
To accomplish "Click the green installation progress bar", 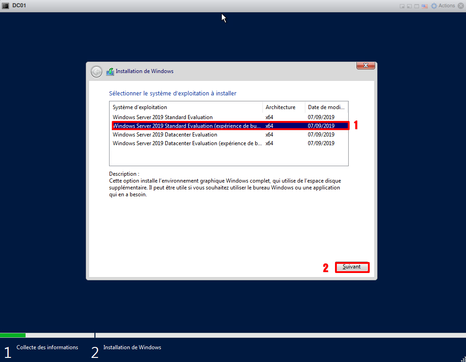I will [13, 335].
